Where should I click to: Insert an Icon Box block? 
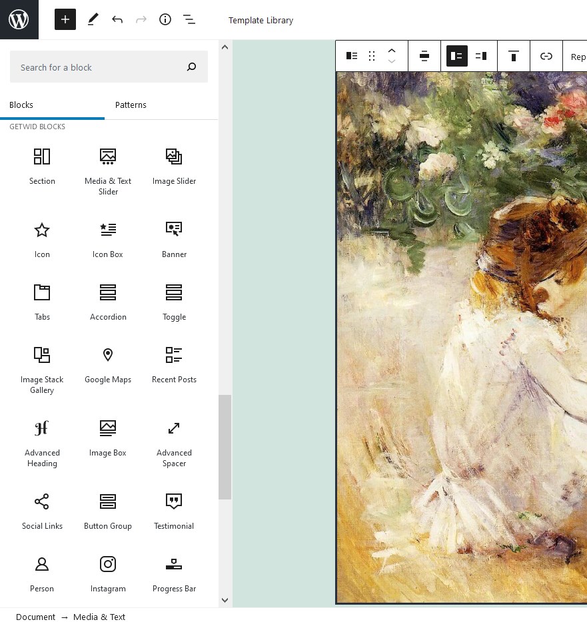tap(108, 241)
